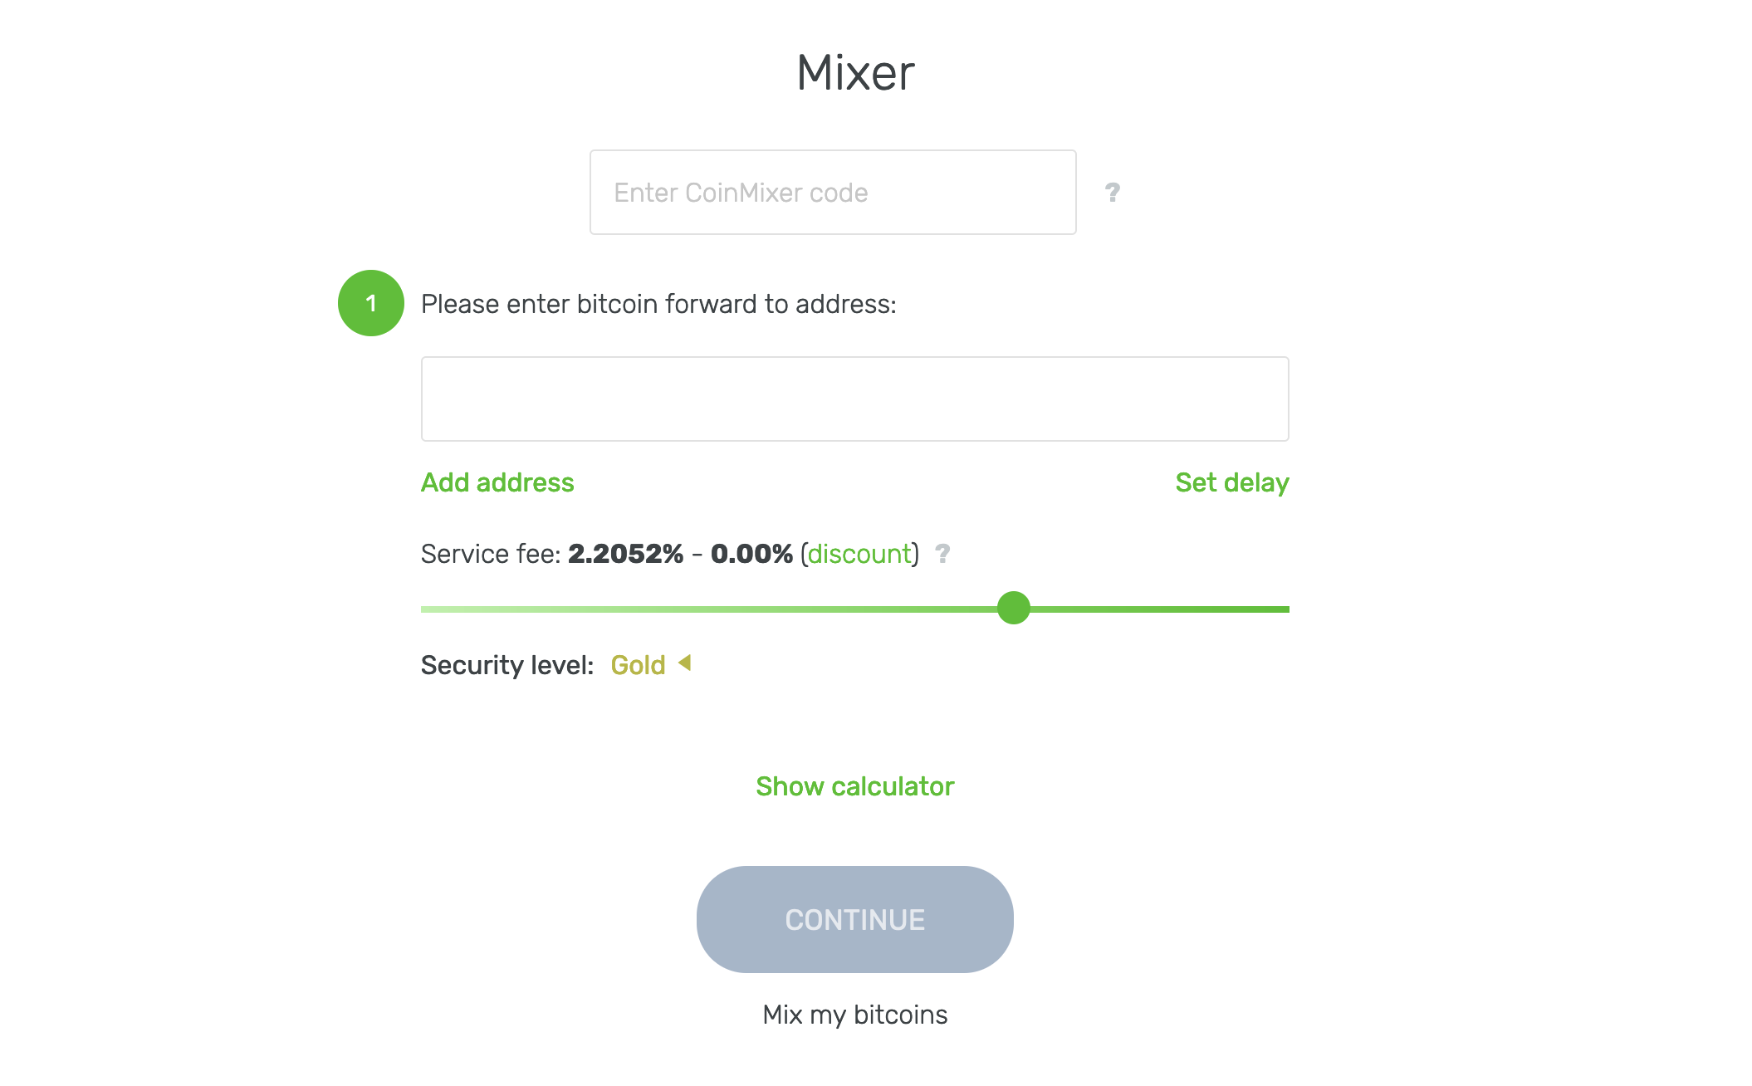The image size is (1752, 1086).
Task: Click the Add address link
Action: coord(497,482)
